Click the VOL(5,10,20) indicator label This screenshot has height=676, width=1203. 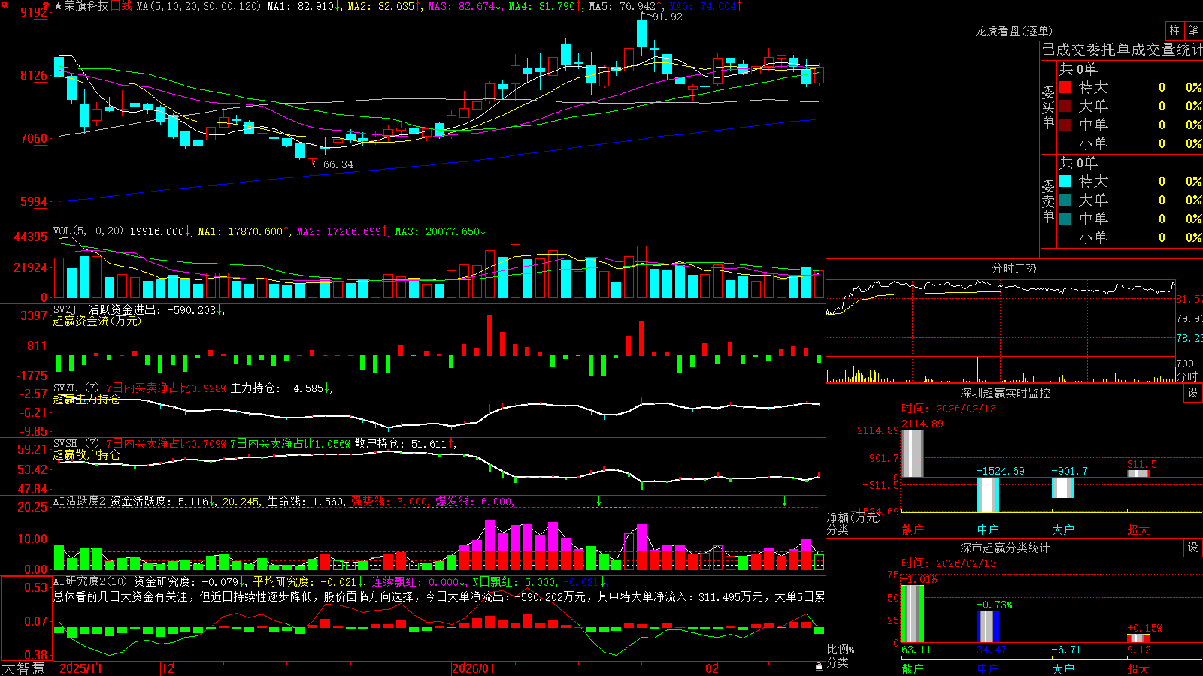tap(88, 231)
